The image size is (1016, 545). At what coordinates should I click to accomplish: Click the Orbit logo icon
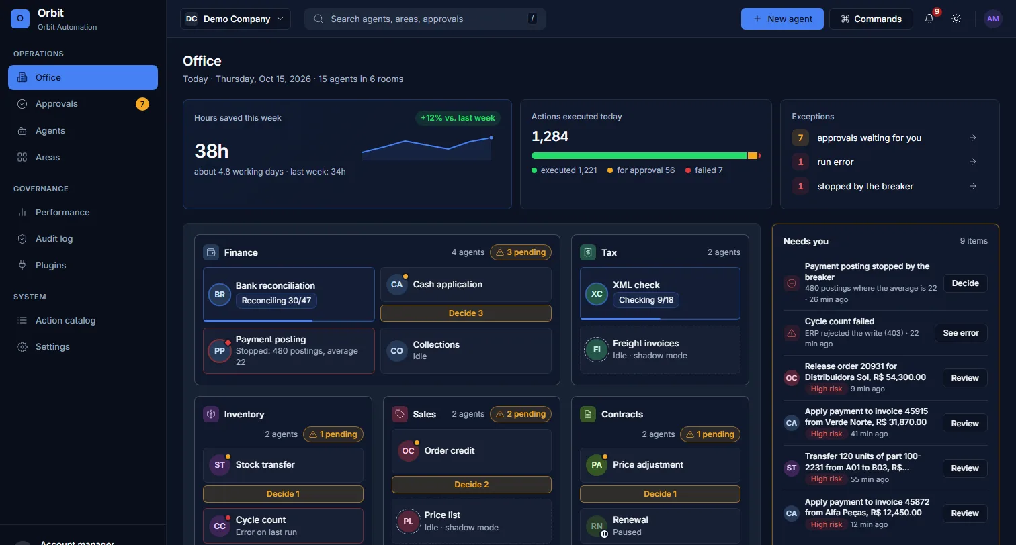(x=19, y=19)
